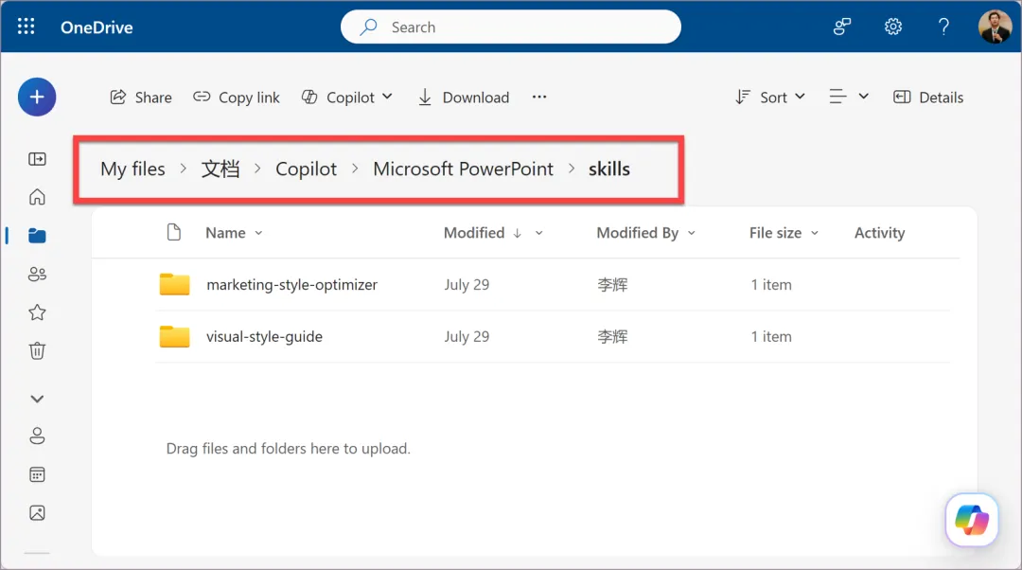The image size is (1022, 570).
Task: Click the blue Add new plus button
Action: pyautogui.click(x=37, y=98)
